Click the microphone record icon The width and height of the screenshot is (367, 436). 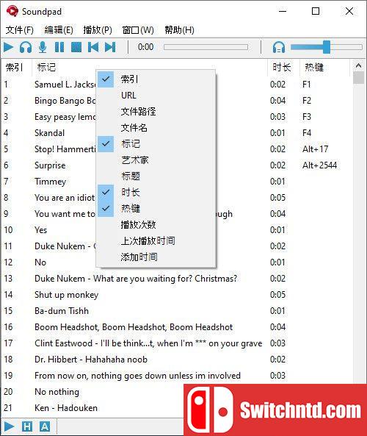[x=43, y=47]
